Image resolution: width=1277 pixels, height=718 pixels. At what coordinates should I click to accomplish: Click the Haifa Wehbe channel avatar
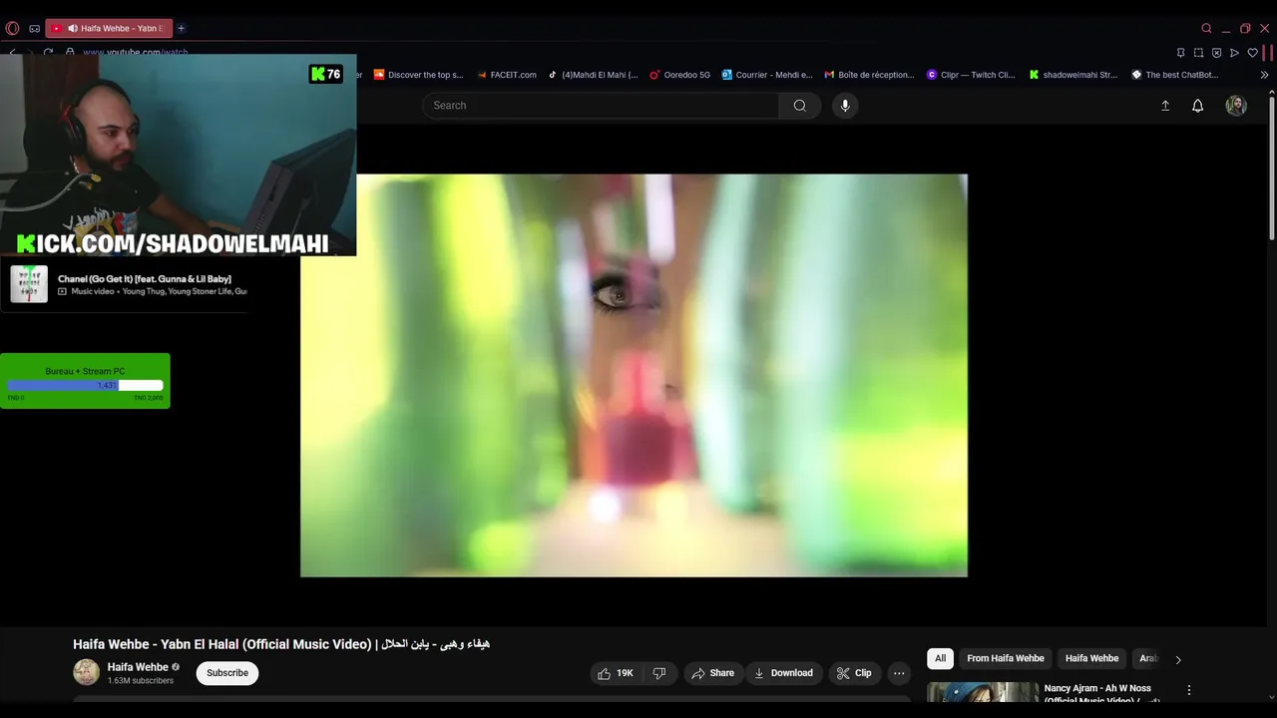click(x=86, y=672)
